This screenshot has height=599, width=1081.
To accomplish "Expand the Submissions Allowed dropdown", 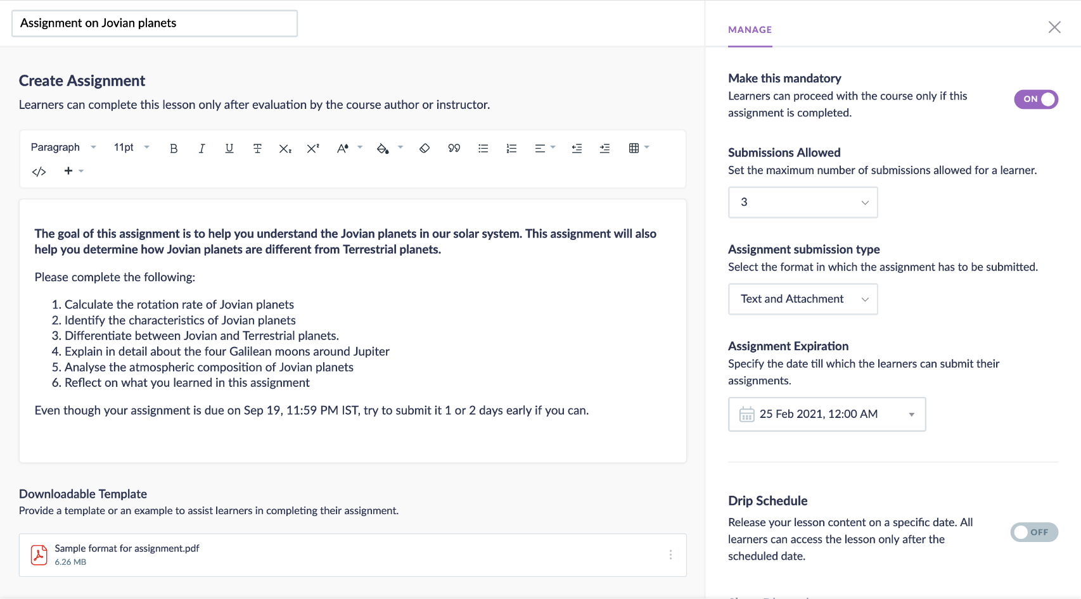I will coord(802,203).
